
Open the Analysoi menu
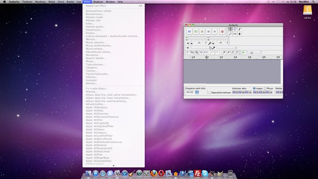click(x=98, y=2)
